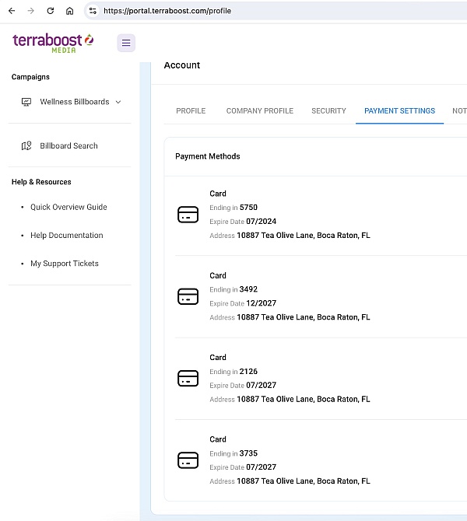This screenshot has width=467, height=521.
Task: Click the browser URL address bar
Action: coord(272,11)
